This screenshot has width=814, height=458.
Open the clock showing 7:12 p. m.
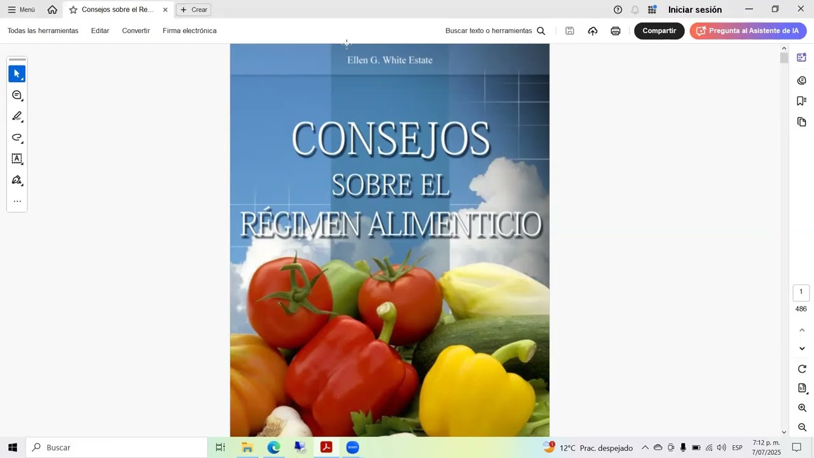coord(766,448)
